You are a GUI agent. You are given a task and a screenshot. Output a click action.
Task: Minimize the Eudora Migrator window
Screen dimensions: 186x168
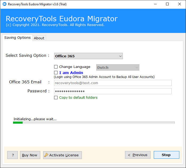155,4
